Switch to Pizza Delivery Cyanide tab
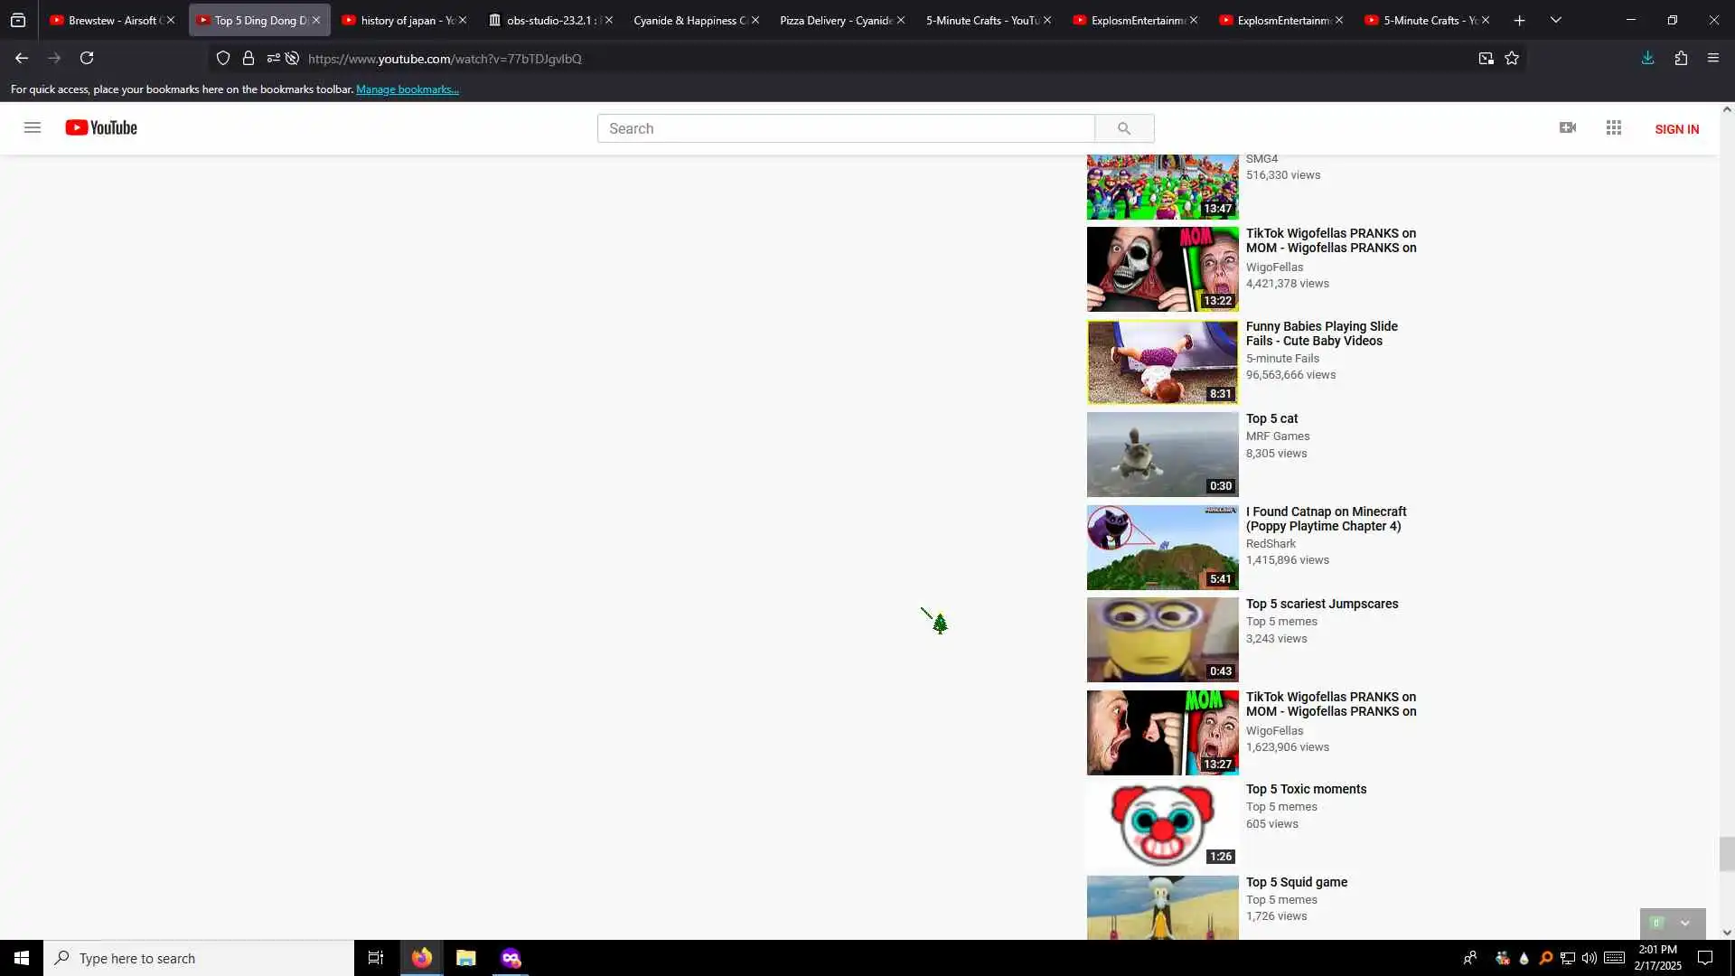1735x976 pixels. (x=831, y=20)
